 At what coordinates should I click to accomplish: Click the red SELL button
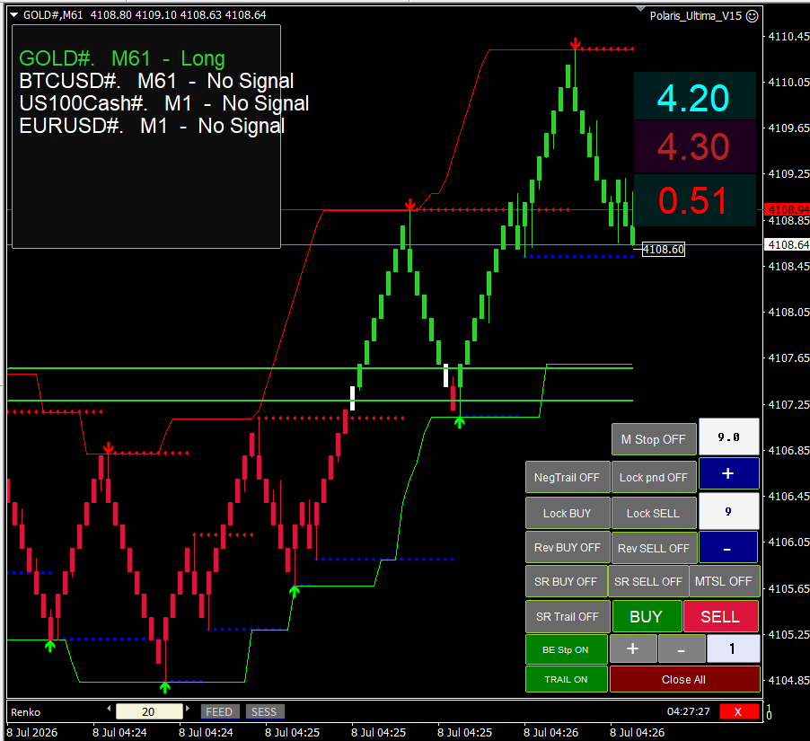point(720,616)
